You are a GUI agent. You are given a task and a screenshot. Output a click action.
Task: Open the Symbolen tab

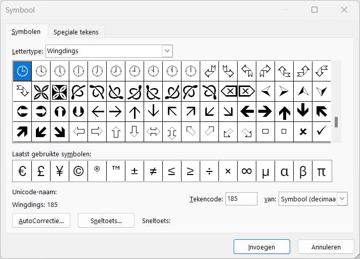(26, 32)
